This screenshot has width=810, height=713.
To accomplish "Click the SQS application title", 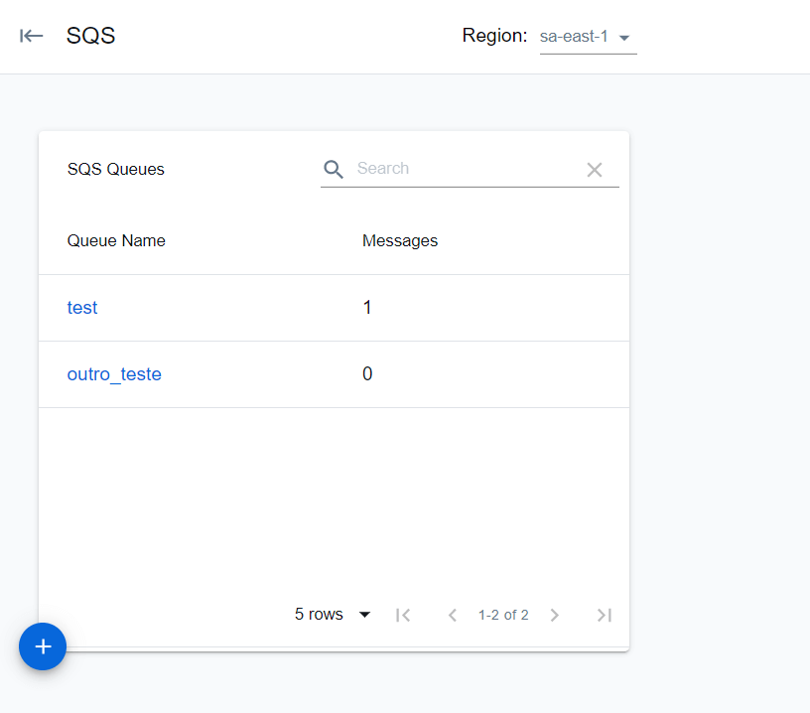I will click(x=91, y=36).
